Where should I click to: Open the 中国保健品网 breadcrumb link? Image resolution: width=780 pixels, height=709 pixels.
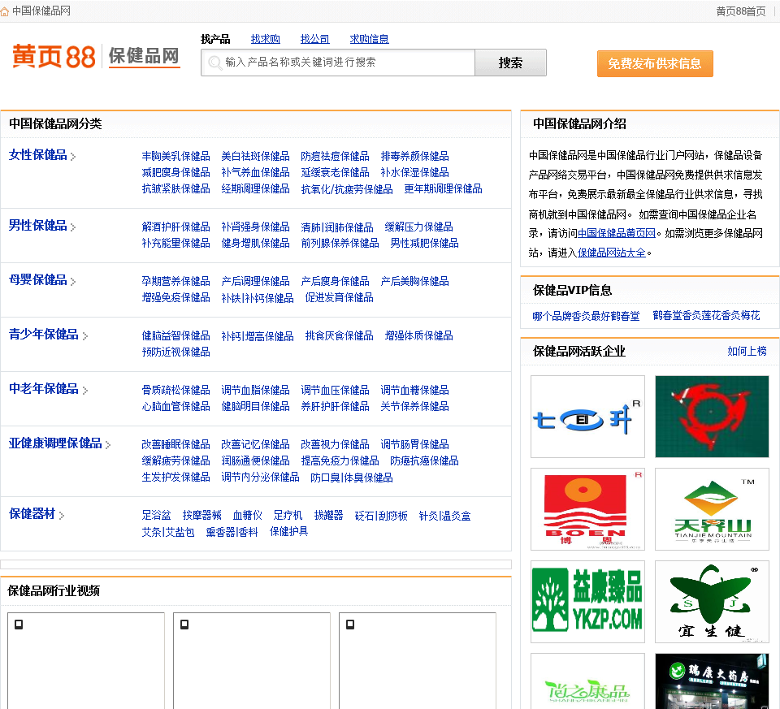[x=41, y=11]
